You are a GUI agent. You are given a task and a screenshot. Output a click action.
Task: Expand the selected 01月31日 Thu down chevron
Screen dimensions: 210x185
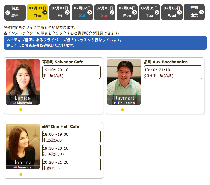pos(45,12)
